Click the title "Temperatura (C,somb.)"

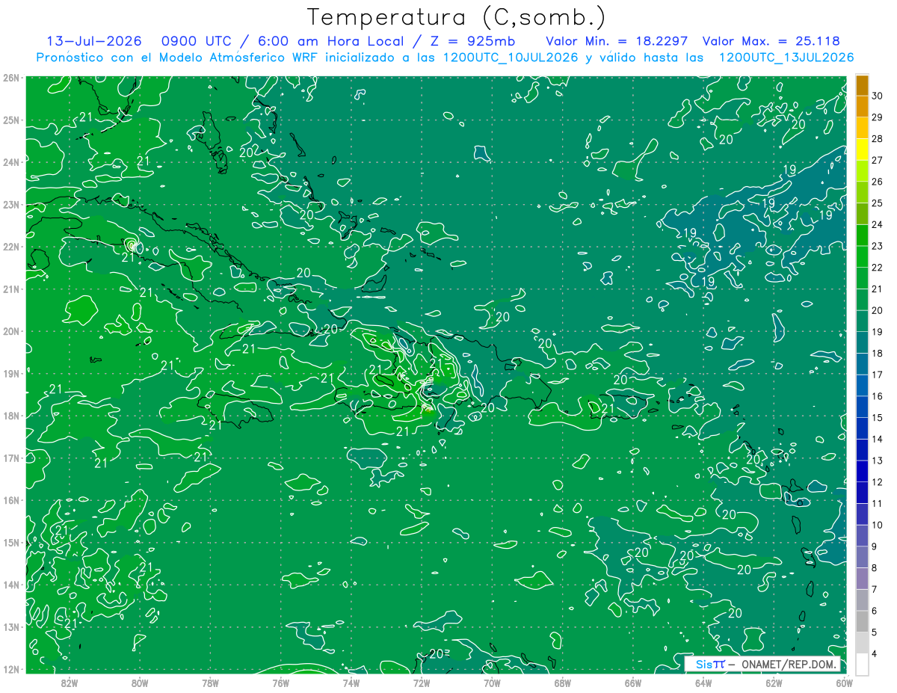456,17
